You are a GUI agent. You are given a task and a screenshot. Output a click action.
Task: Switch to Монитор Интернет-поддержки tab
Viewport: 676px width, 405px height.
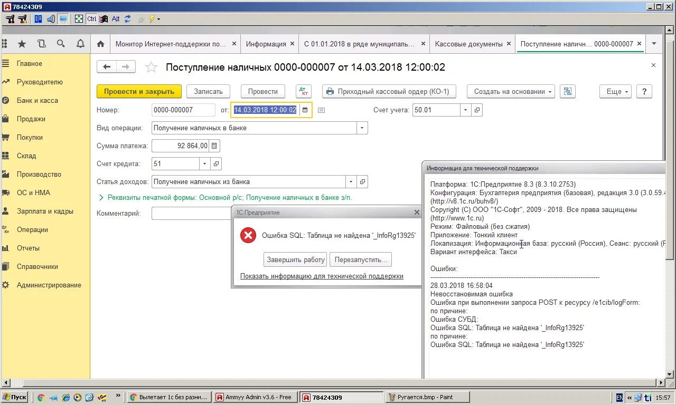(x=175, y=44)
